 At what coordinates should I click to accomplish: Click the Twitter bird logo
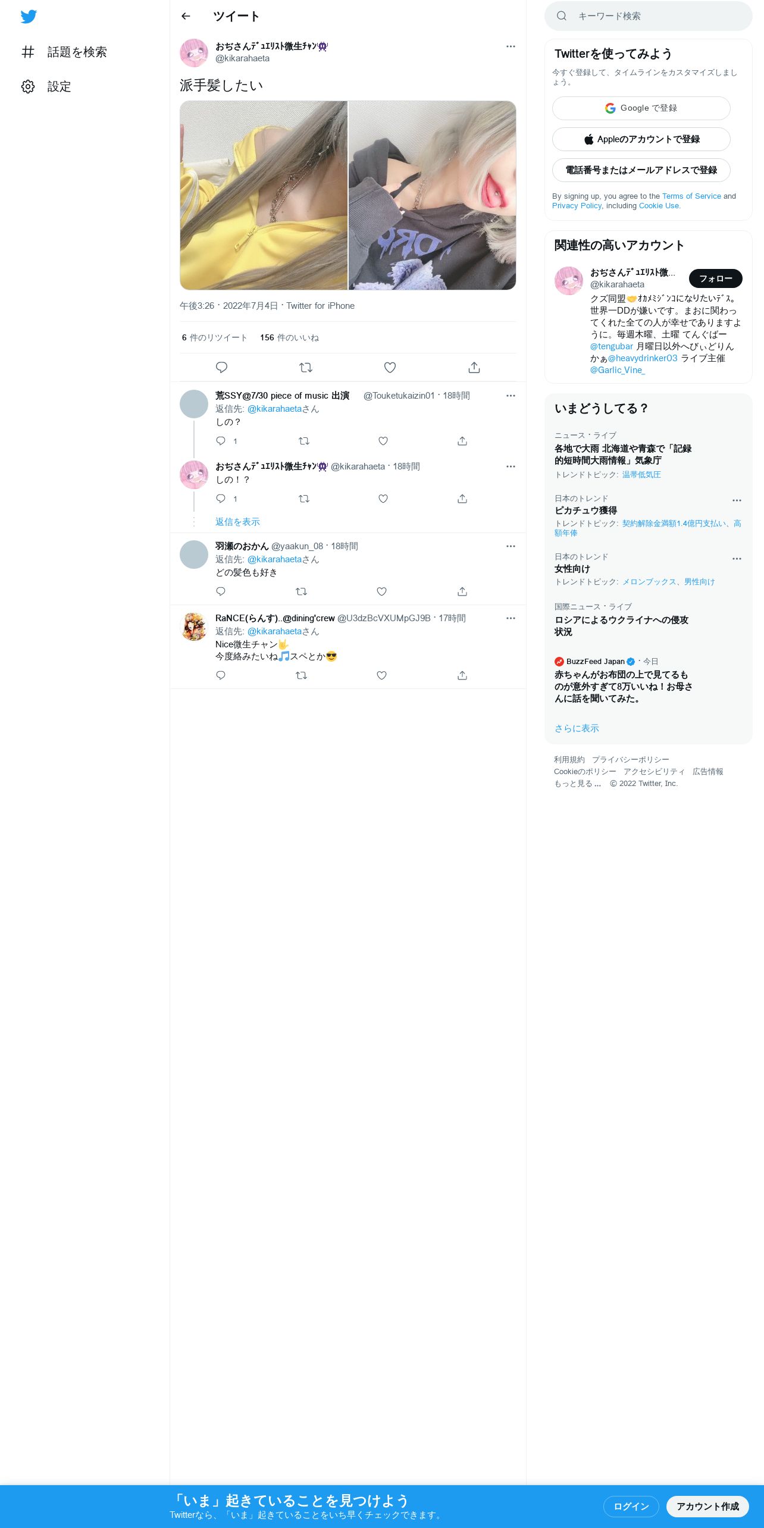tap(29, 17)
